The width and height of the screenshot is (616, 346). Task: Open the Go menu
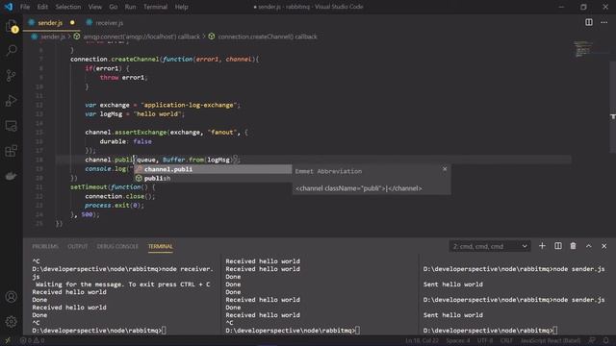coord(114,7)
